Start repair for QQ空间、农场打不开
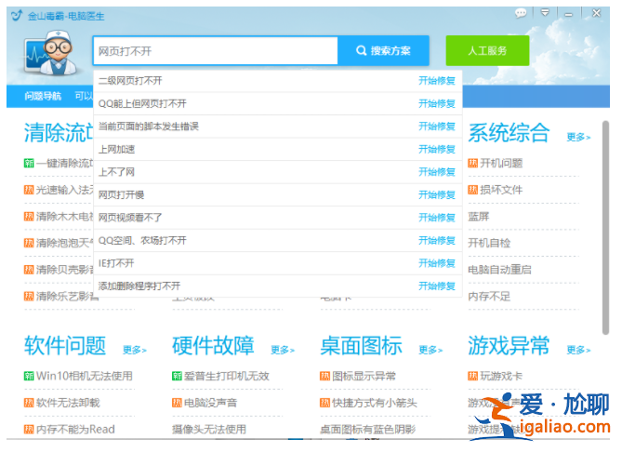622x452 pixels. pos(437,241)
